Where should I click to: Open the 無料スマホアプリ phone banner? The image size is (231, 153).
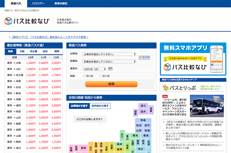(x=193, y=59)
